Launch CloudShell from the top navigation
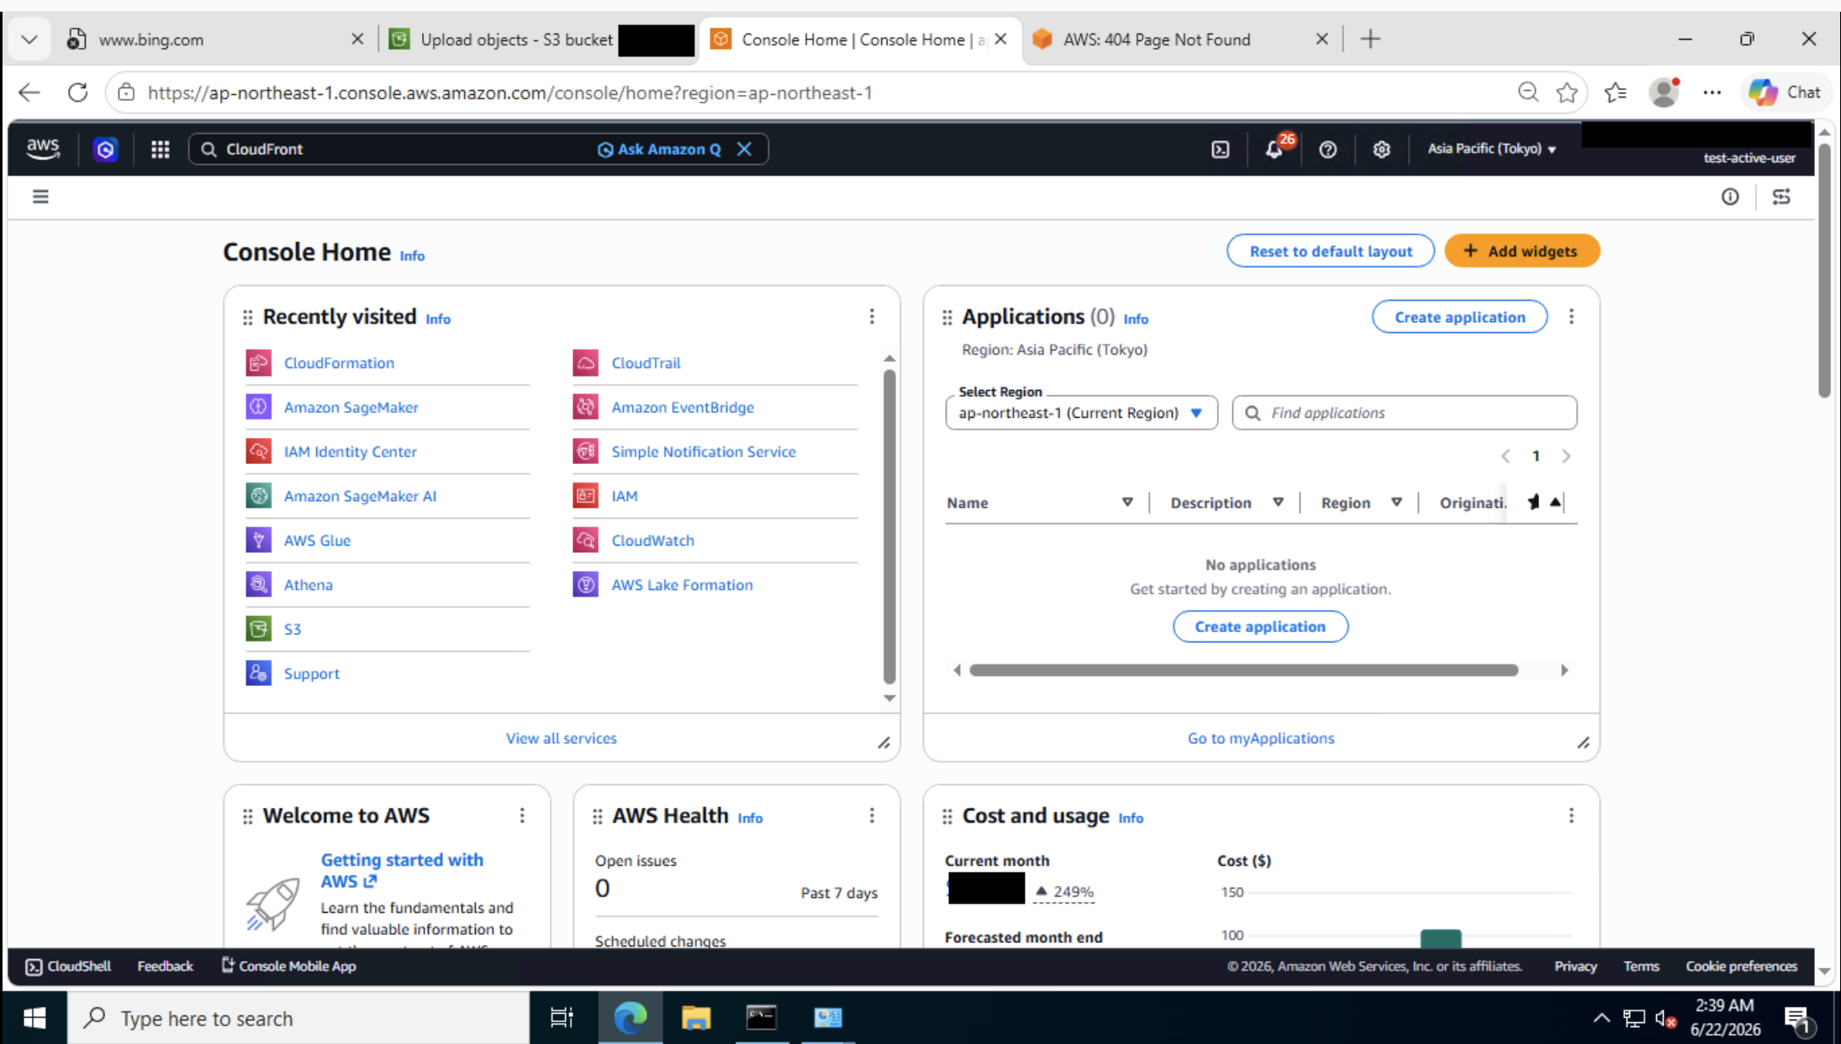 pyautogui.click(x=1220, y=149)
